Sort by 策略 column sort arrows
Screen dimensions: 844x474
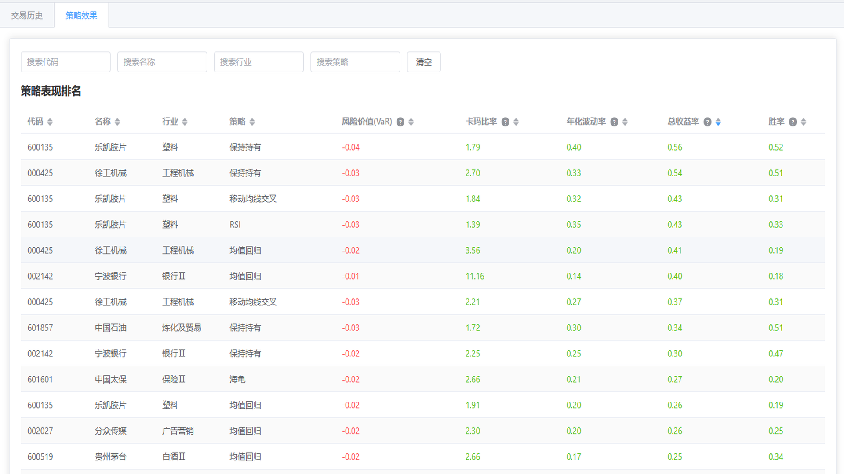click(x=252, y=122)
